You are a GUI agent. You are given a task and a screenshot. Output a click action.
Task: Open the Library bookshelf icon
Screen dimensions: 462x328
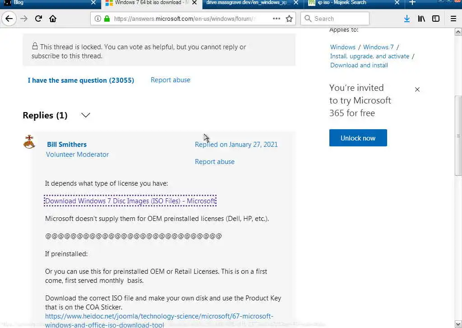(421, 19)
